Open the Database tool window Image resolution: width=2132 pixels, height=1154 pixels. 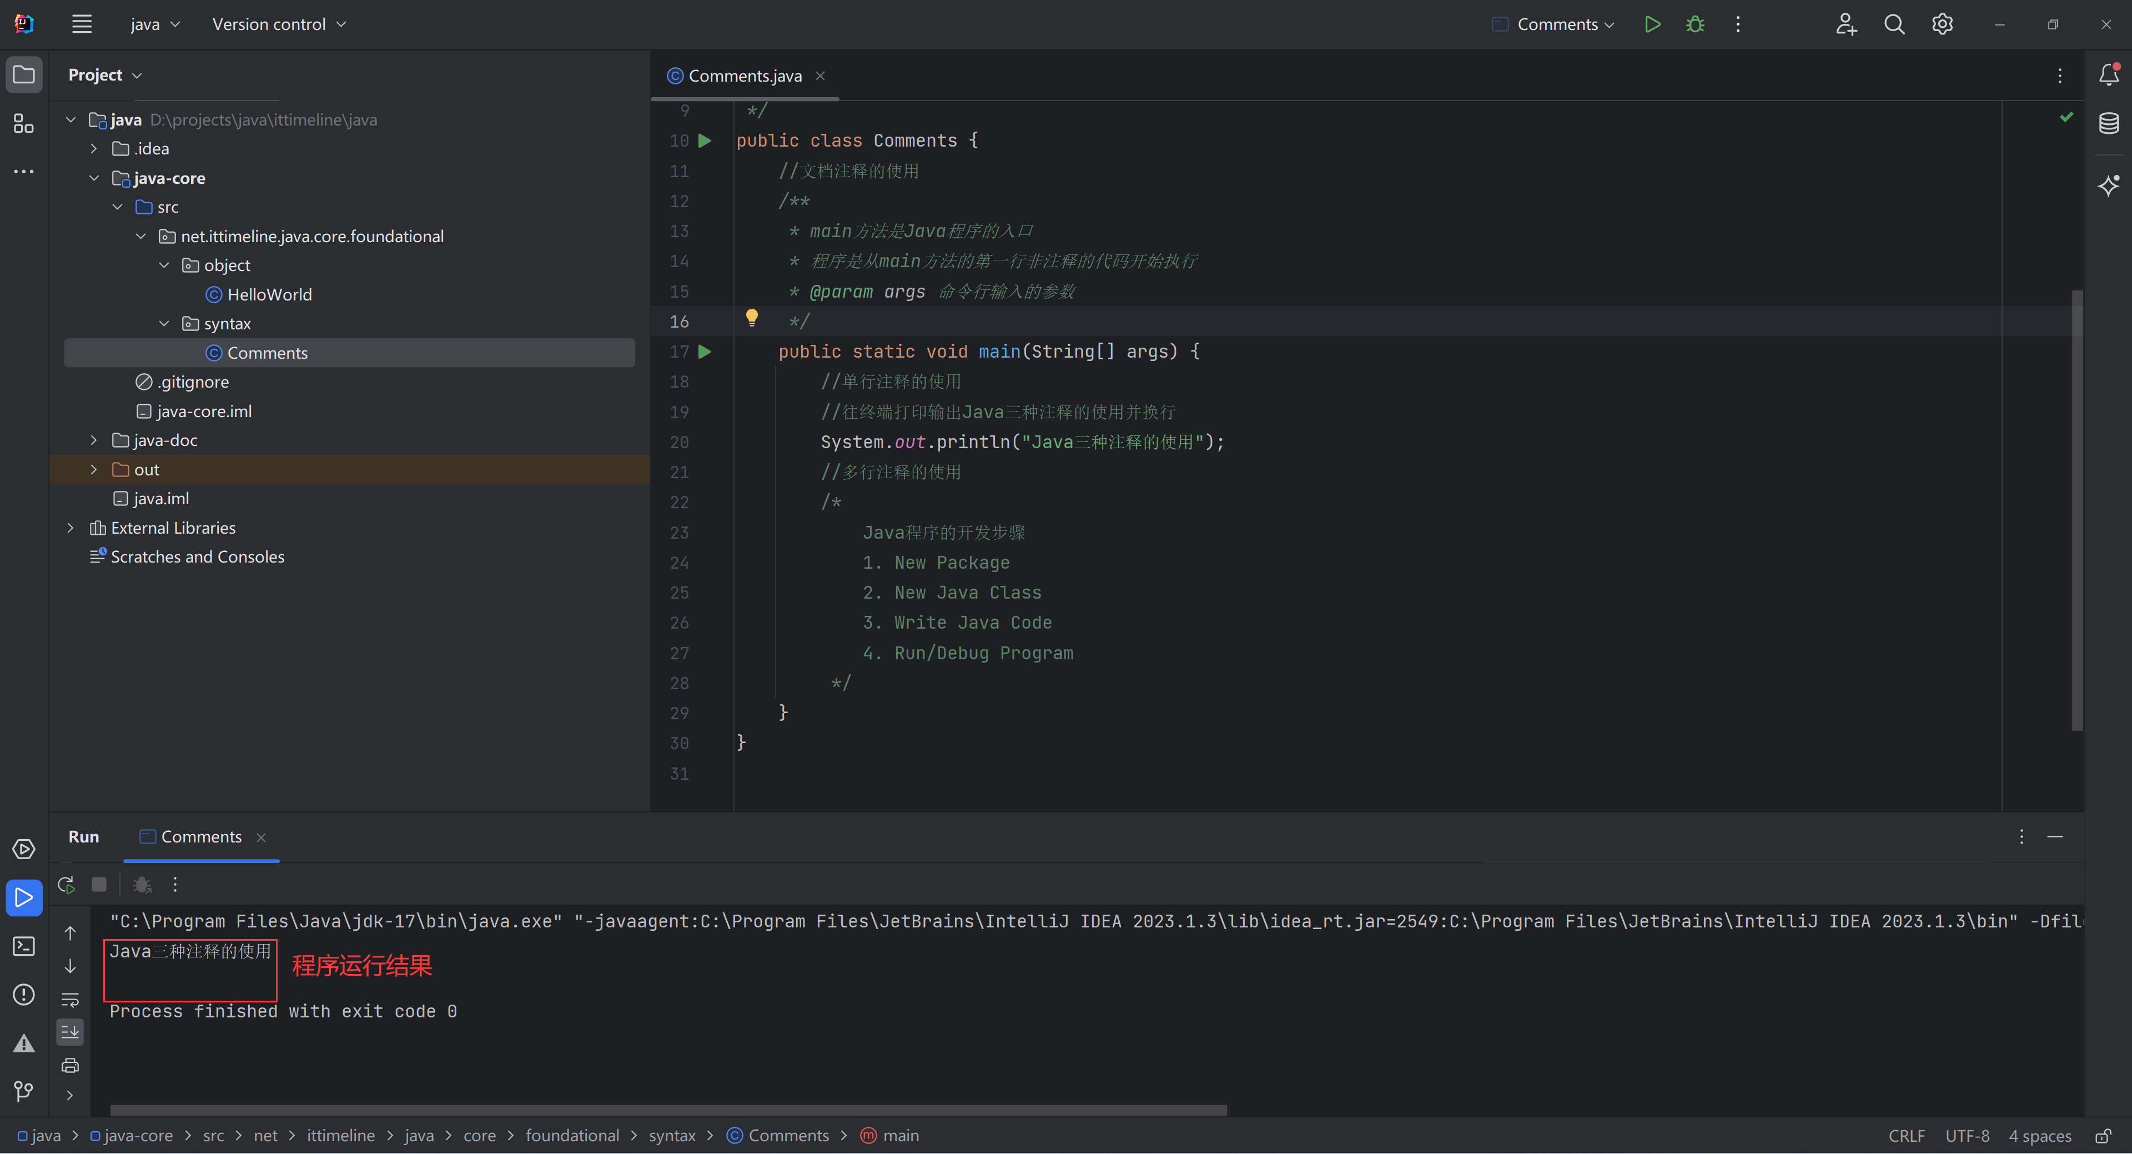click(2109, 123)
